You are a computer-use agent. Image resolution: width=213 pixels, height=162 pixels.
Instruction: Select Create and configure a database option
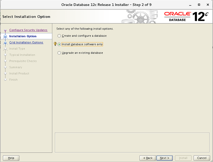(82, 36)
